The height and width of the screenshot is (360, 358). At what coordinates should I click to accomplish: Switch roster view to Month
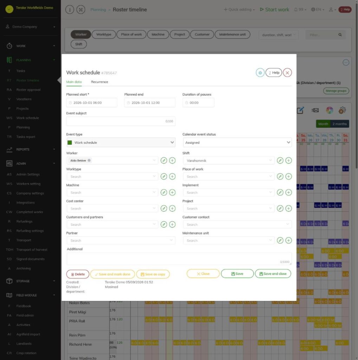point(323,124)
